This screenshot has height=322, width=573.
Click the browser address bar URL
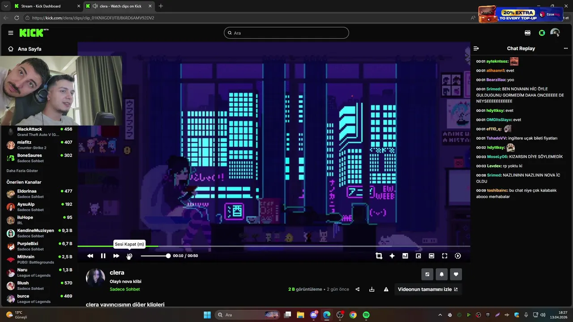[93, 18]
